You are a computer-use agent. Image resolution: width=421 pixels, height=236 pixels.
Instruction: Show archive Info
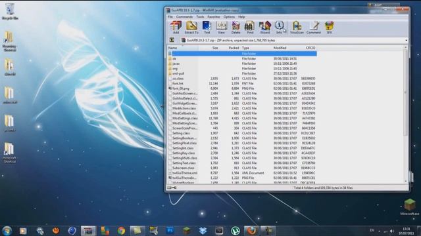pos(279,28)
